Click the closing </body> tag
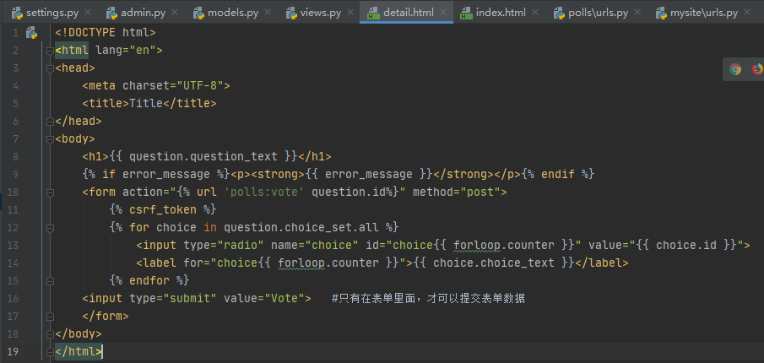This screenshot has width=764, height=363. [79, 333]
